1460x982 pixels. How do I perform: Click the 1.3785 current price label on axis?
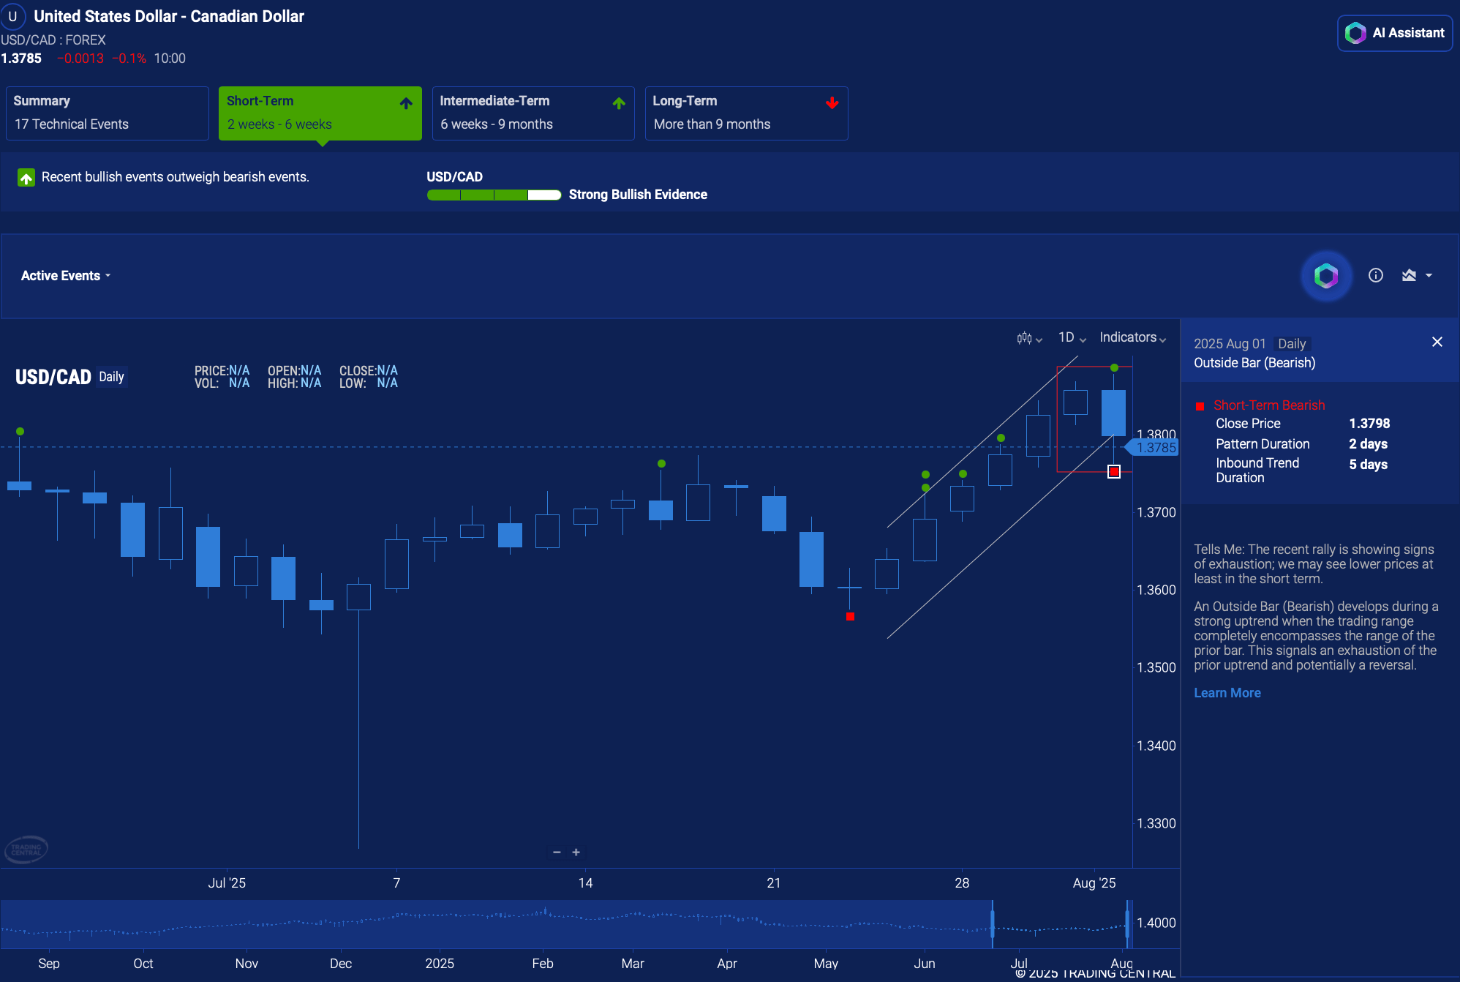click(x=1154, y=448)
